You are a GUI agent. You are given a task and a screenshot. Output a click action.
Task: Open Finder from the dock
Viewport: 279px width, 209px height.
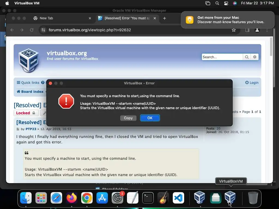tap(26, 198)
